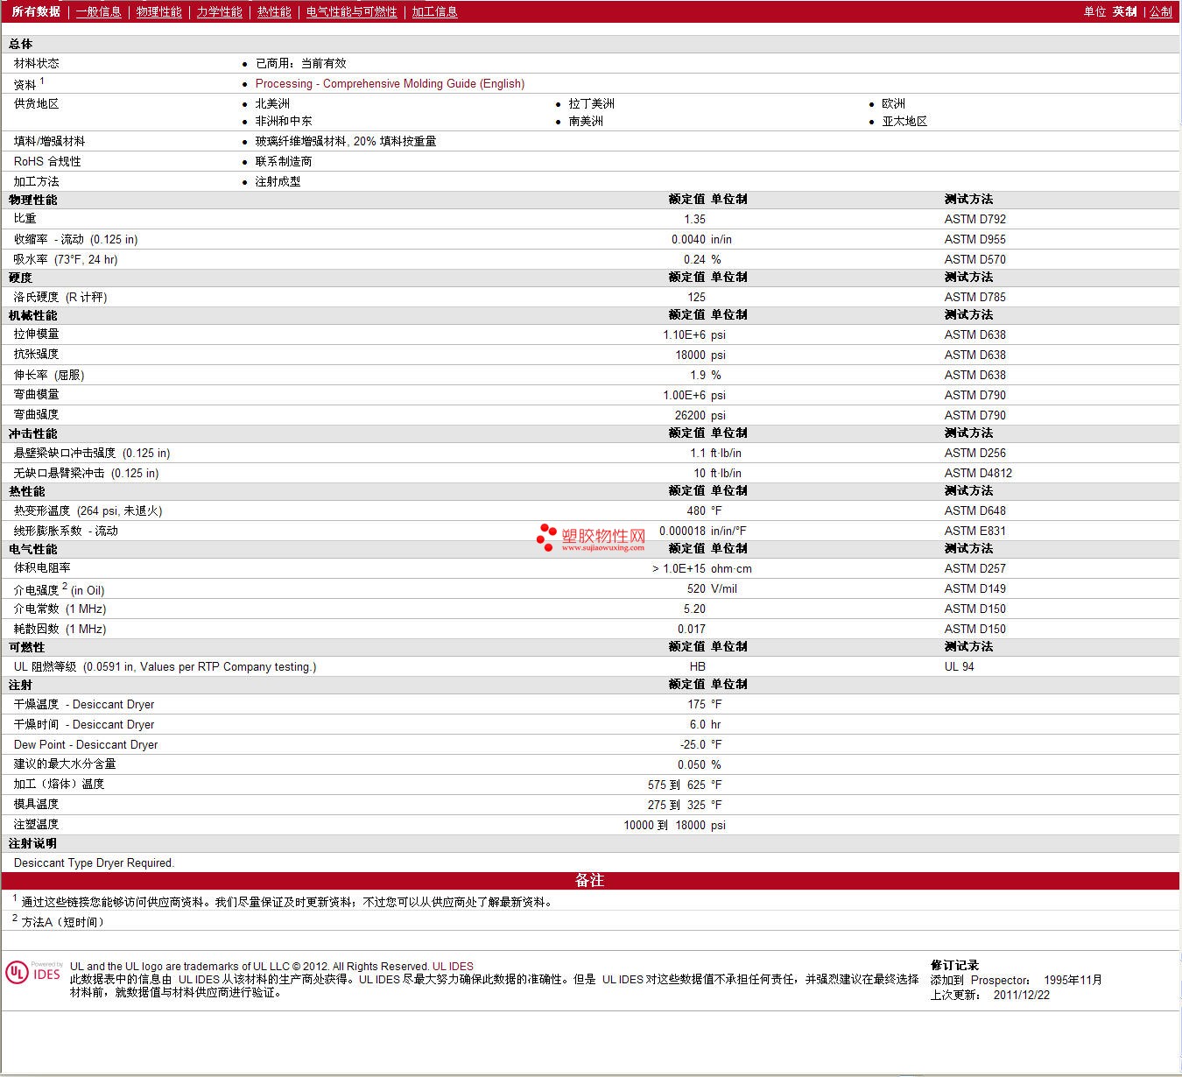Select the 洛氏硬度 value 125
Viewport: 1182px width, 1077px height.
pyautogui.click(x=696, y=297)
